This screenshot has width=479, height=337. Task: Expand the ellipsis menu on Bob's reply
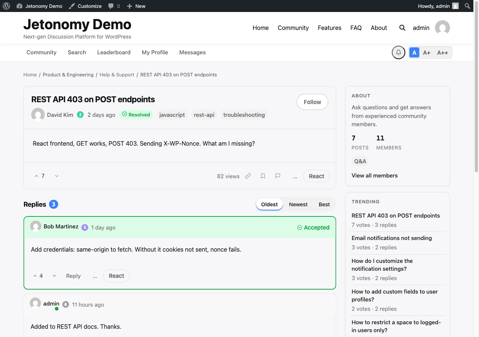pos(95,276)
